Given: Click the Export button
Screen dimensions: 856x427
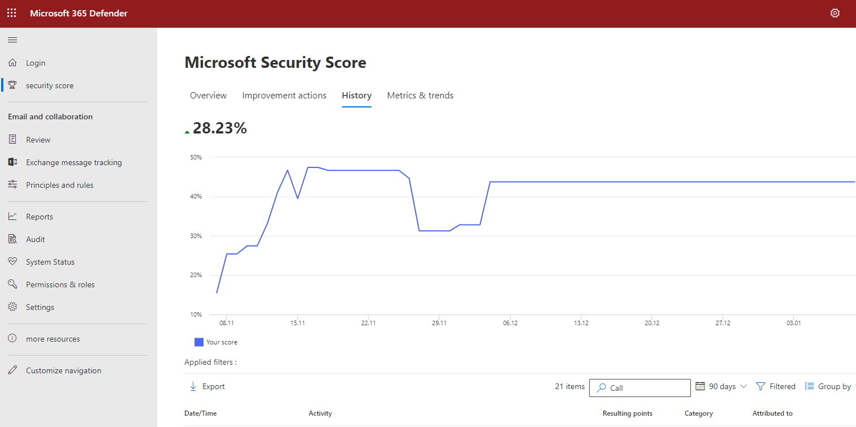Looking at the screenshot, I should (207, 386).
